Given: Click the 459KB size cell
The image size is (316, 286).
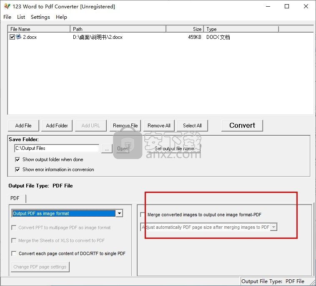Looking at the screenshot, I should [194, 37].
